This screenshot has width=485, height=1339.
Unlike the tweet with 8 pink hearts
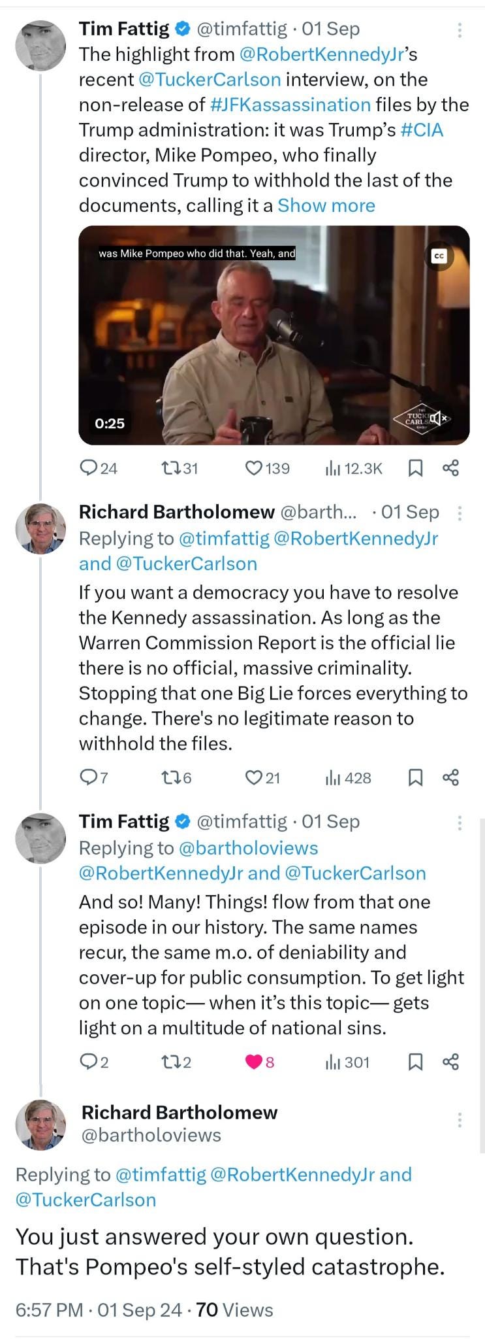click(x=260, y=1062)
